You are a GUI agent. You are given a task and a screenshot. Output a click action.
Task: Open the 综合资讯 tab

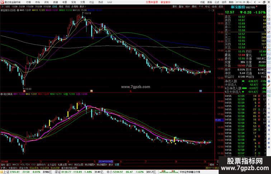point(34,168)
